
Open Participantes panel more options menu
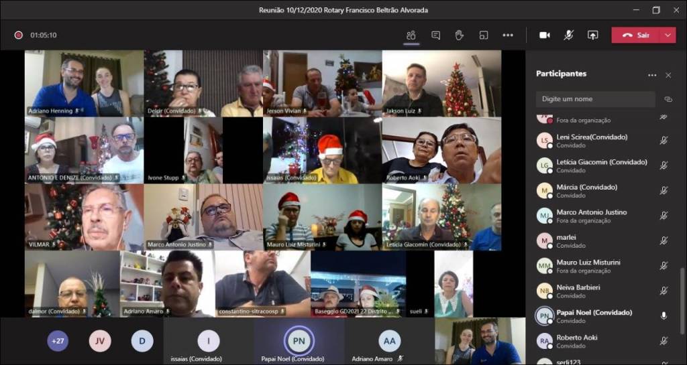pos(651,75)
